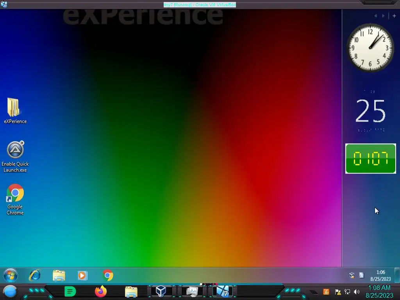Select the Google Chrome desktop shortcut

click(x=15, y=199)
